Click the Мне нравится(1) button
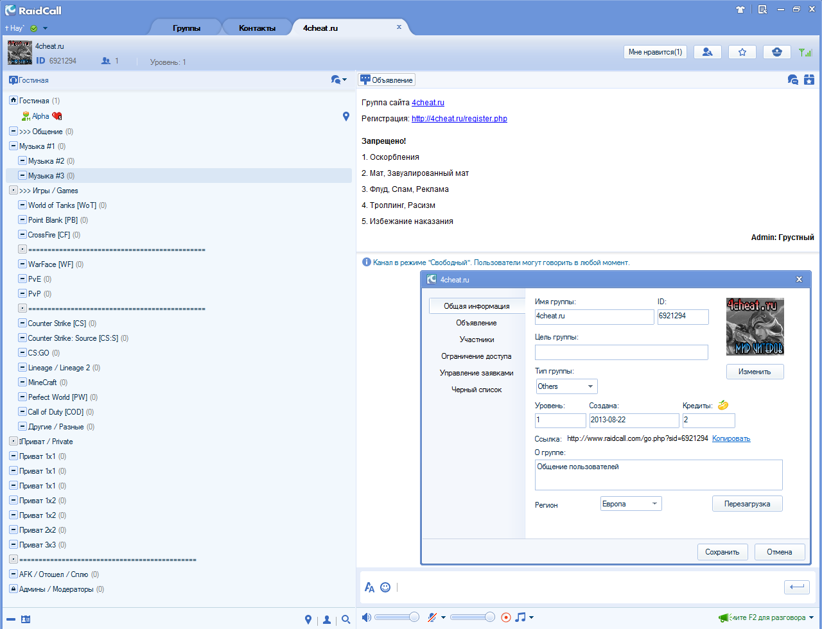The width and height of the screenshot is (822, 629). tap(655, 52)
